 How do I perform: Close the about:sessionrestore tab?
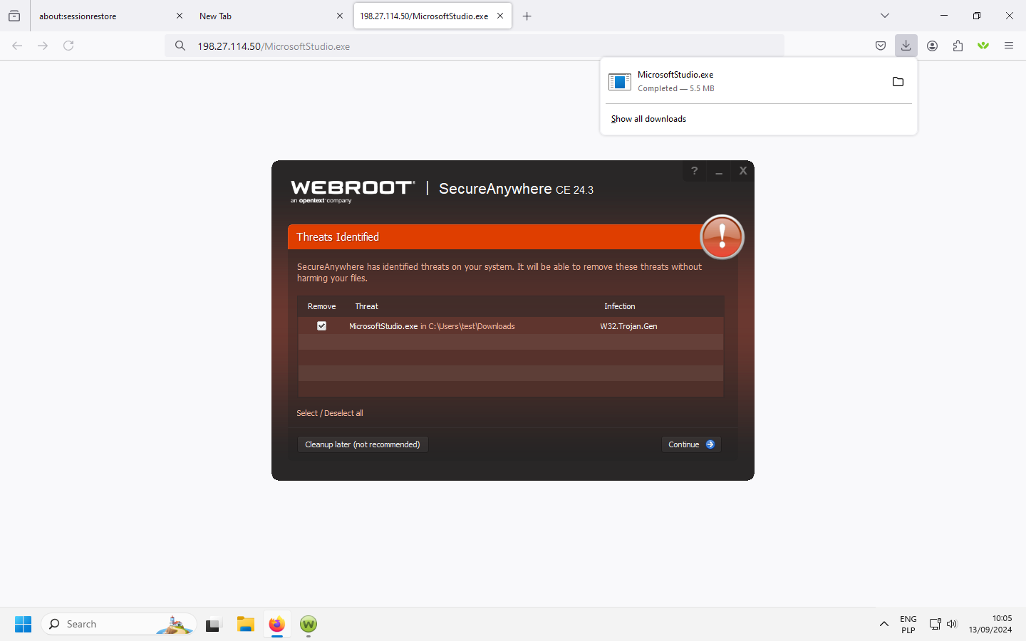click(x=180, y=16)
